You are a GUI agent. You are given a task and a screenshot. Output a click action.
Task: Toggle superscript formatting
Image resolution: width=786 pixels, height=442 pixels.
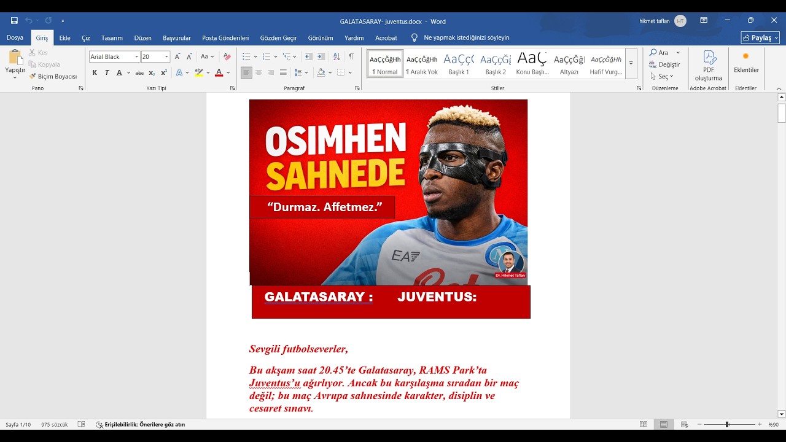(164, 72)
